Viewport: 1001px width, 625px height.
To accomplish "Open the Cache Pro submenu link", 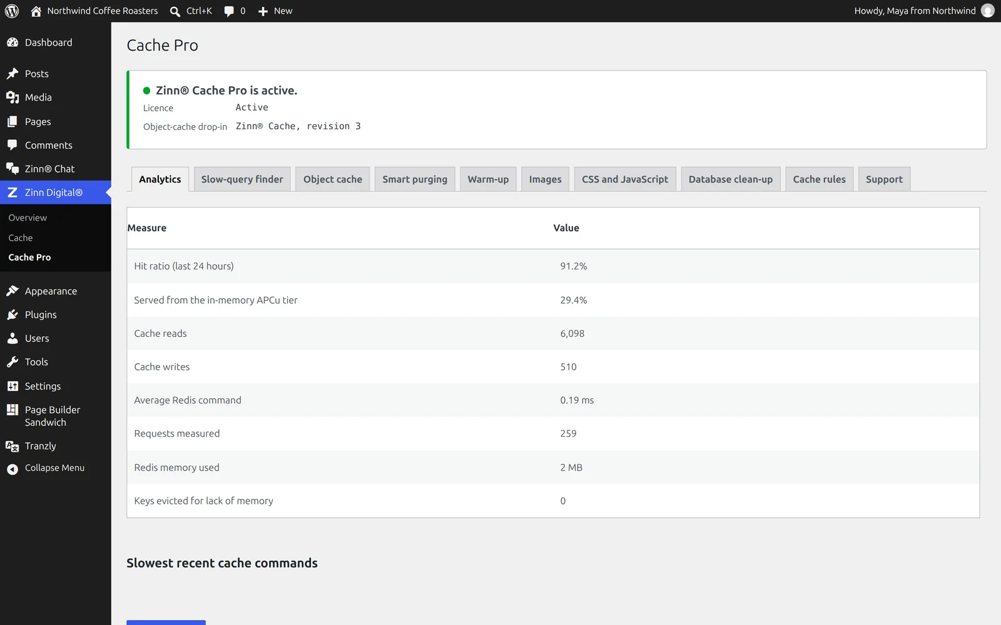I will pyautogui.click(x=29, y=257).
